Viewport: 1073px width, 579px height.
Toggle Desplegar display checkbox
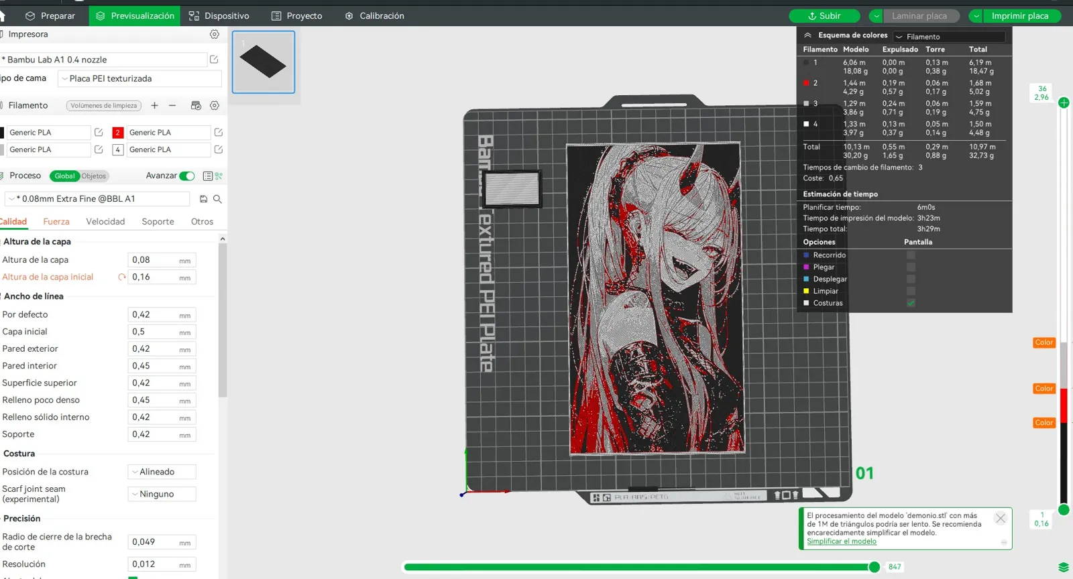[x=911, y=279]
